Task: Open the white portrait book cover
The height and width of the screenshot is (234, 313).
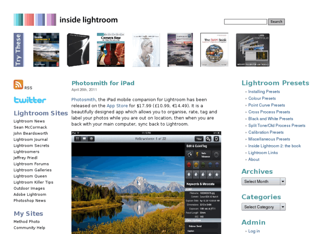Action: pos(146,50)
